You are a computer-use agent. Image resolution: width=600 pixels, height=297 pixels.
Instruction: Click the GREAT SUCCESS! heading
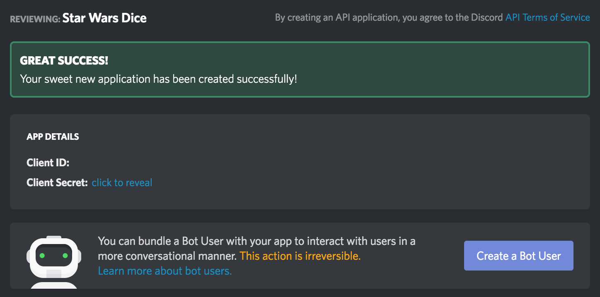64,60
